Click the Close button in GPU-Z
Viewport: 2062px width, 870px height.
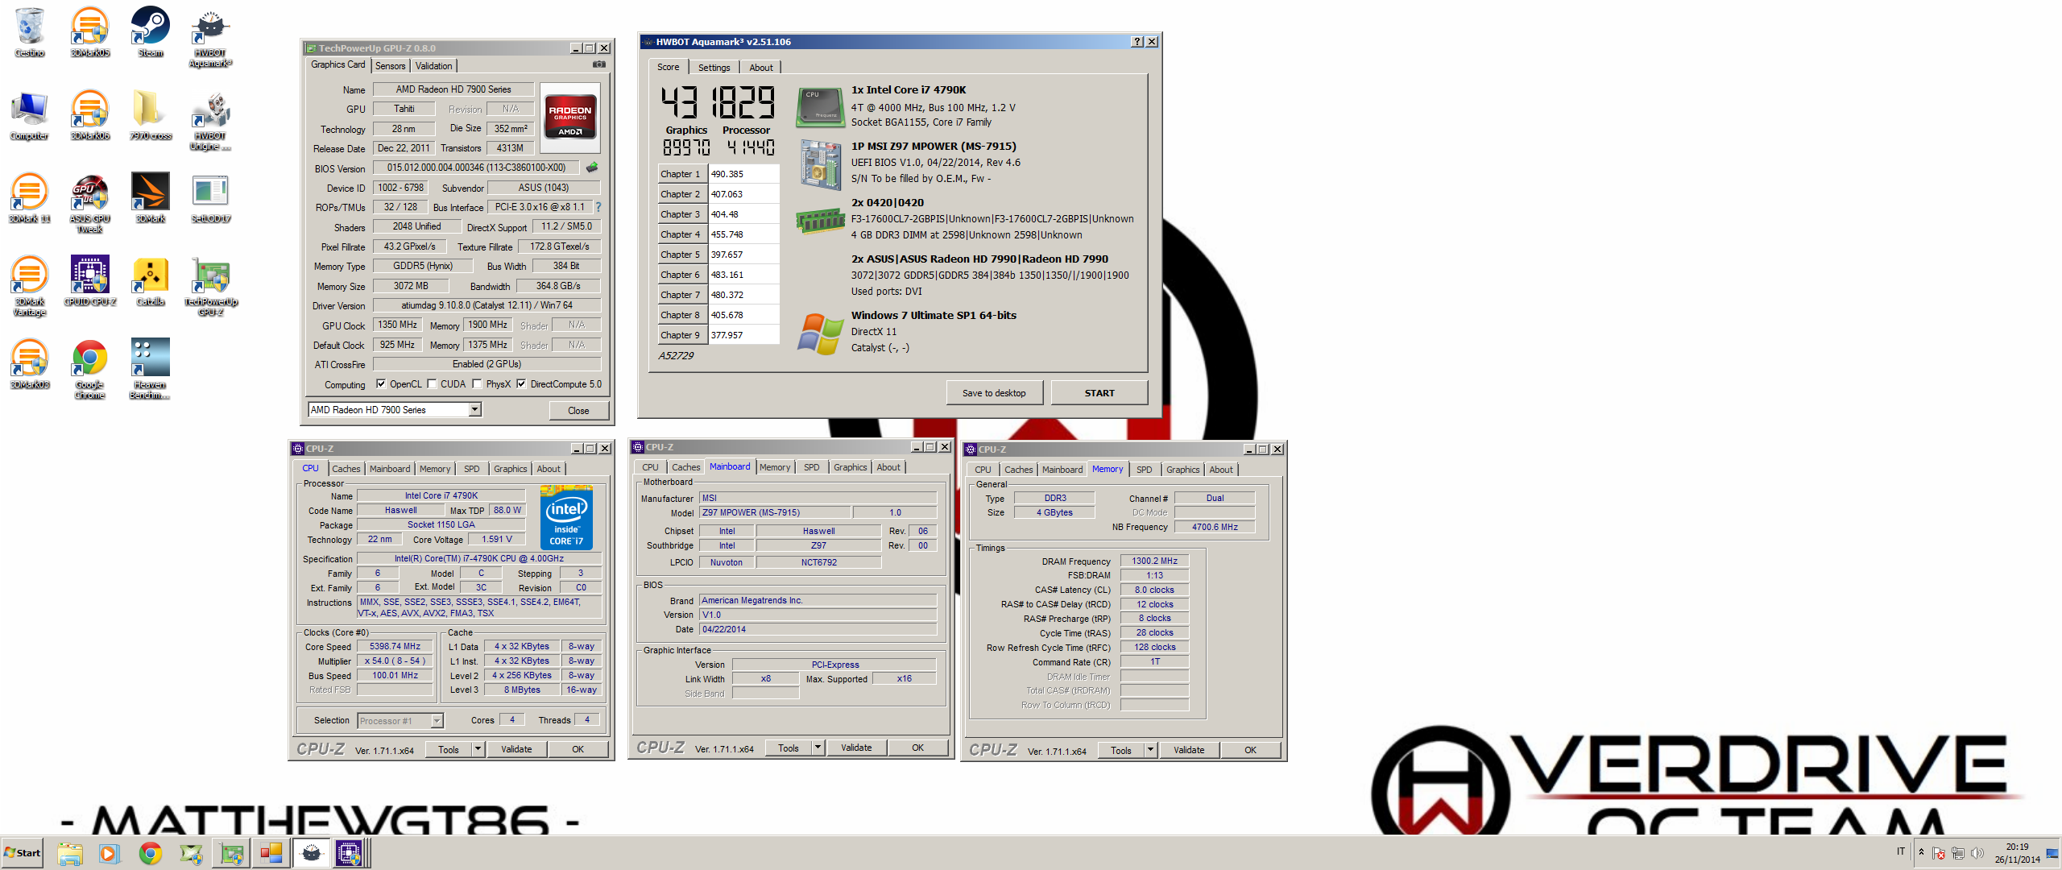pos(578,411)
